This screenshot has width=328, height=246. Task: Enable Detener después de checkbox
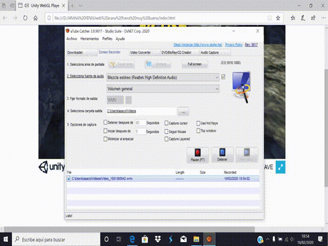click(x=106, y=122)
